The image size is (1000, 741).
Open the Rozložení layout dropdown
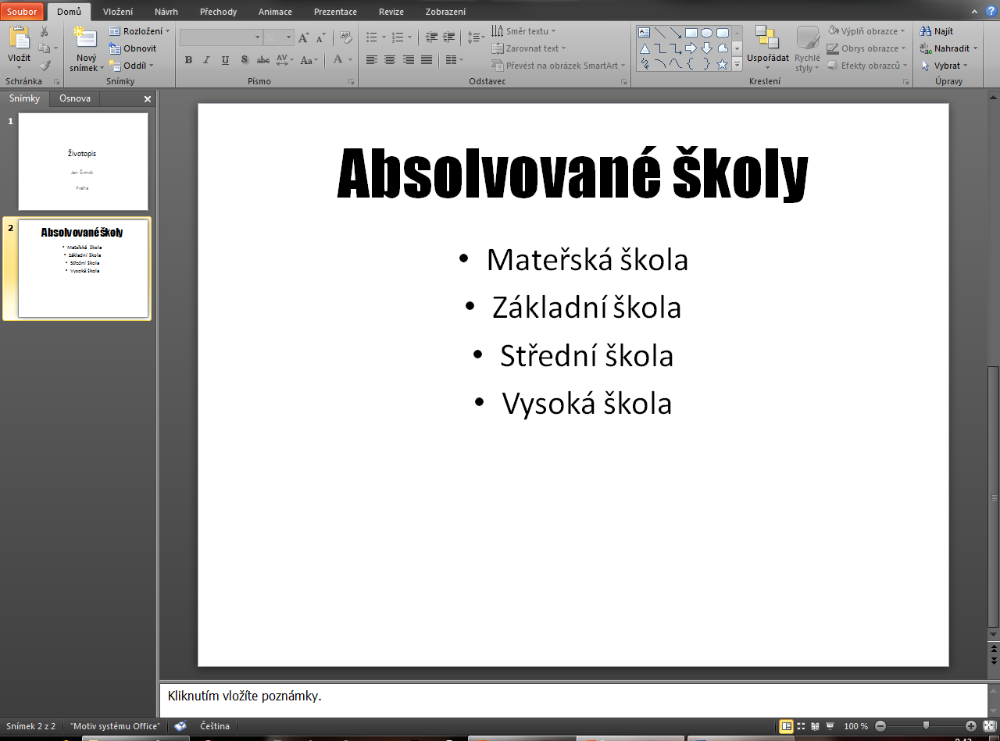tap(139, 31)
